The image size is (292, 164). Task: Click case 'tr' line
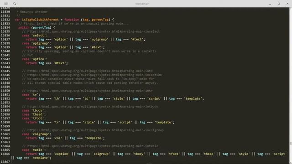(x=31, y=95)
